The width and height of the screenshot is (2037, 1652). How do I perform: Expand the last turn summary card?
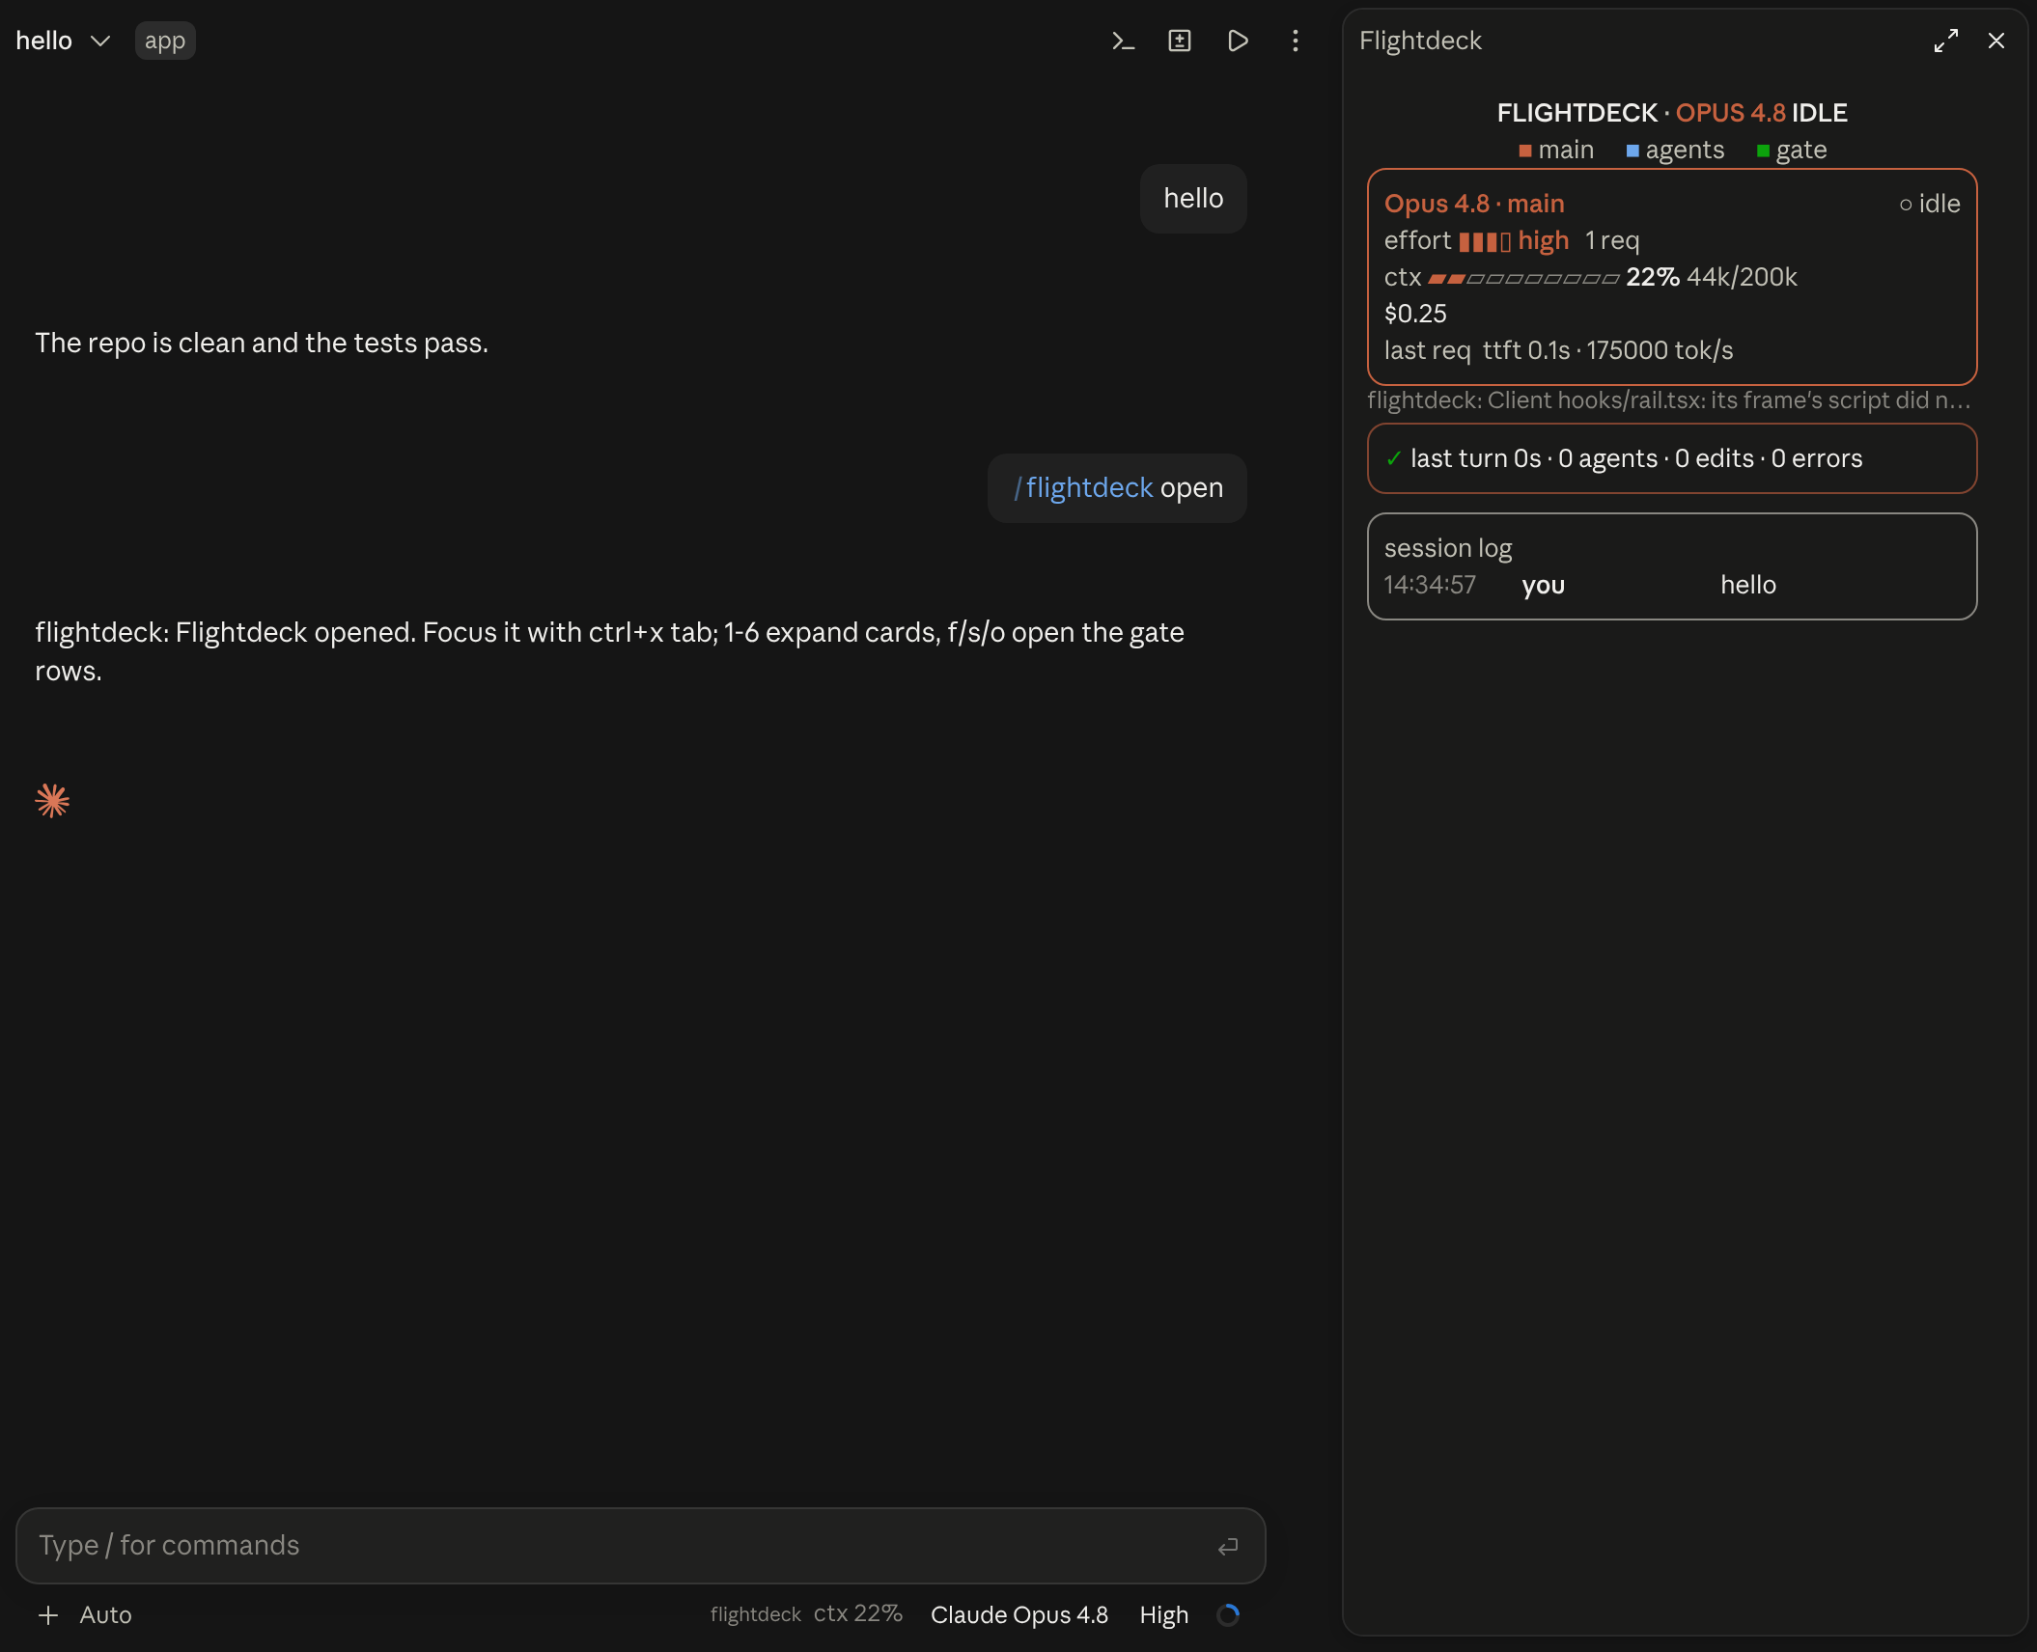coord(1672,458)
